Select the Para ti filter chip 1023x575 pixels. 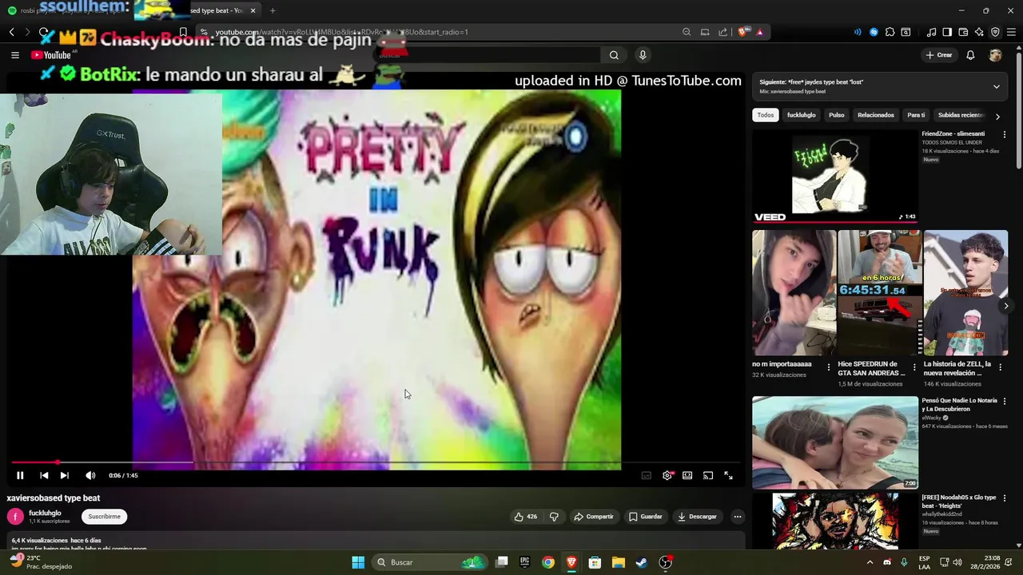[916, 115]
